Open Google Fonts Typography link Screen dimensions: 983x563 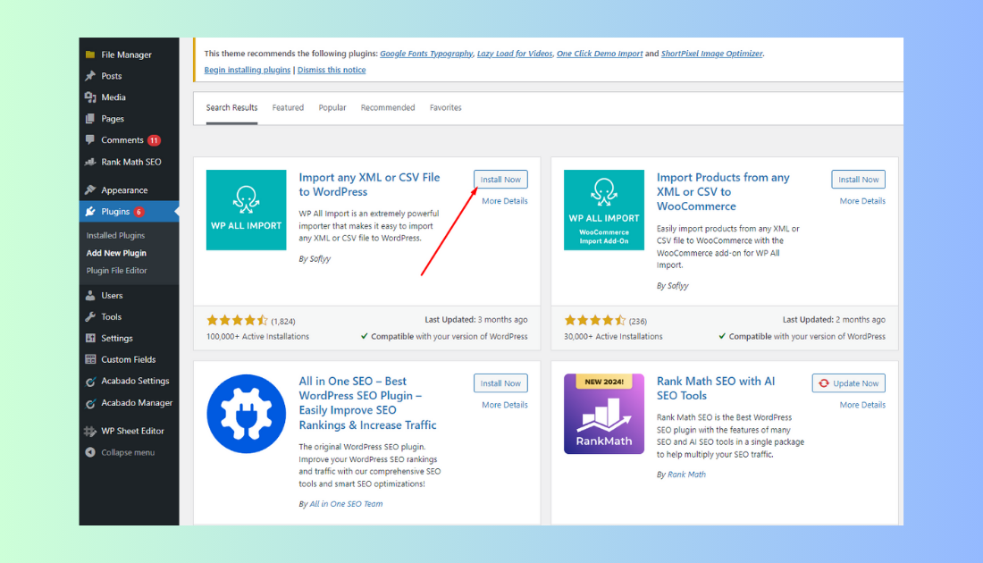point(426,54)
